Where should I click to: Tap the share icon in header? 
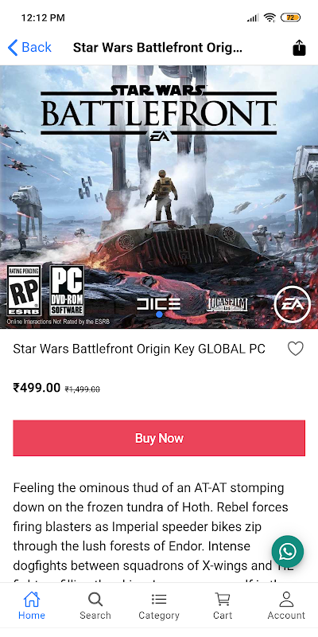tap(299, 48)
